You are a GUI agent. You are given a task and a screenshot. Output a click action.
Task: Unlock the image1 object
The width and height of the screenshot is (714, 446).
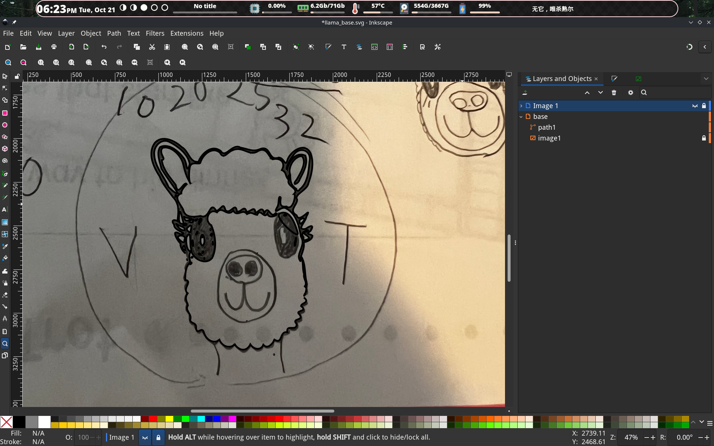pyautogui.click(x=704, y=138)
